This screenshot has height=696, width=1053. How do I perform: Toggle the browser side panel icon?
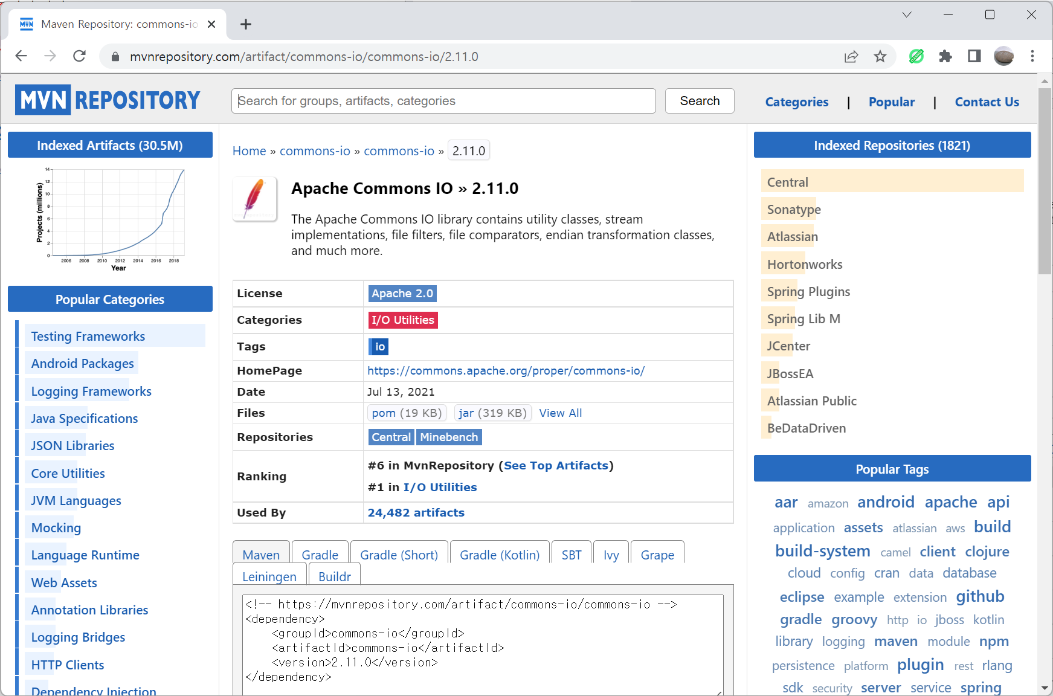[x=974, y=56]
